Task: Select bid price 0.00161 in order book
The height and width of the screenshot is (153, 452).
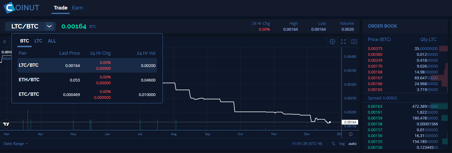Action: pyautogui.click(x=375, y=112)
